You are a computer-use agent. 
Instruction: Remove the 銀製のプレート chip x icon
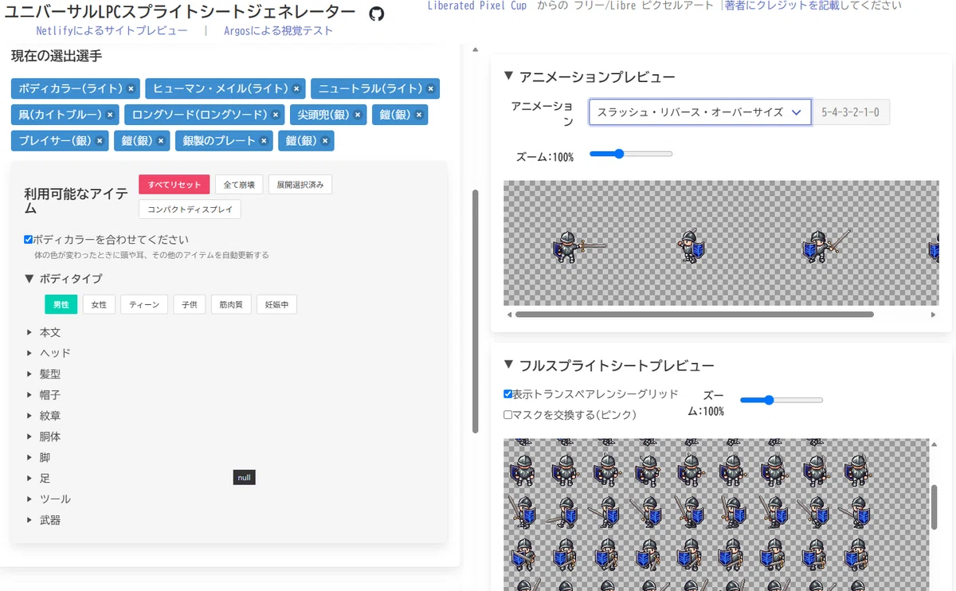(x=264, y=141)
